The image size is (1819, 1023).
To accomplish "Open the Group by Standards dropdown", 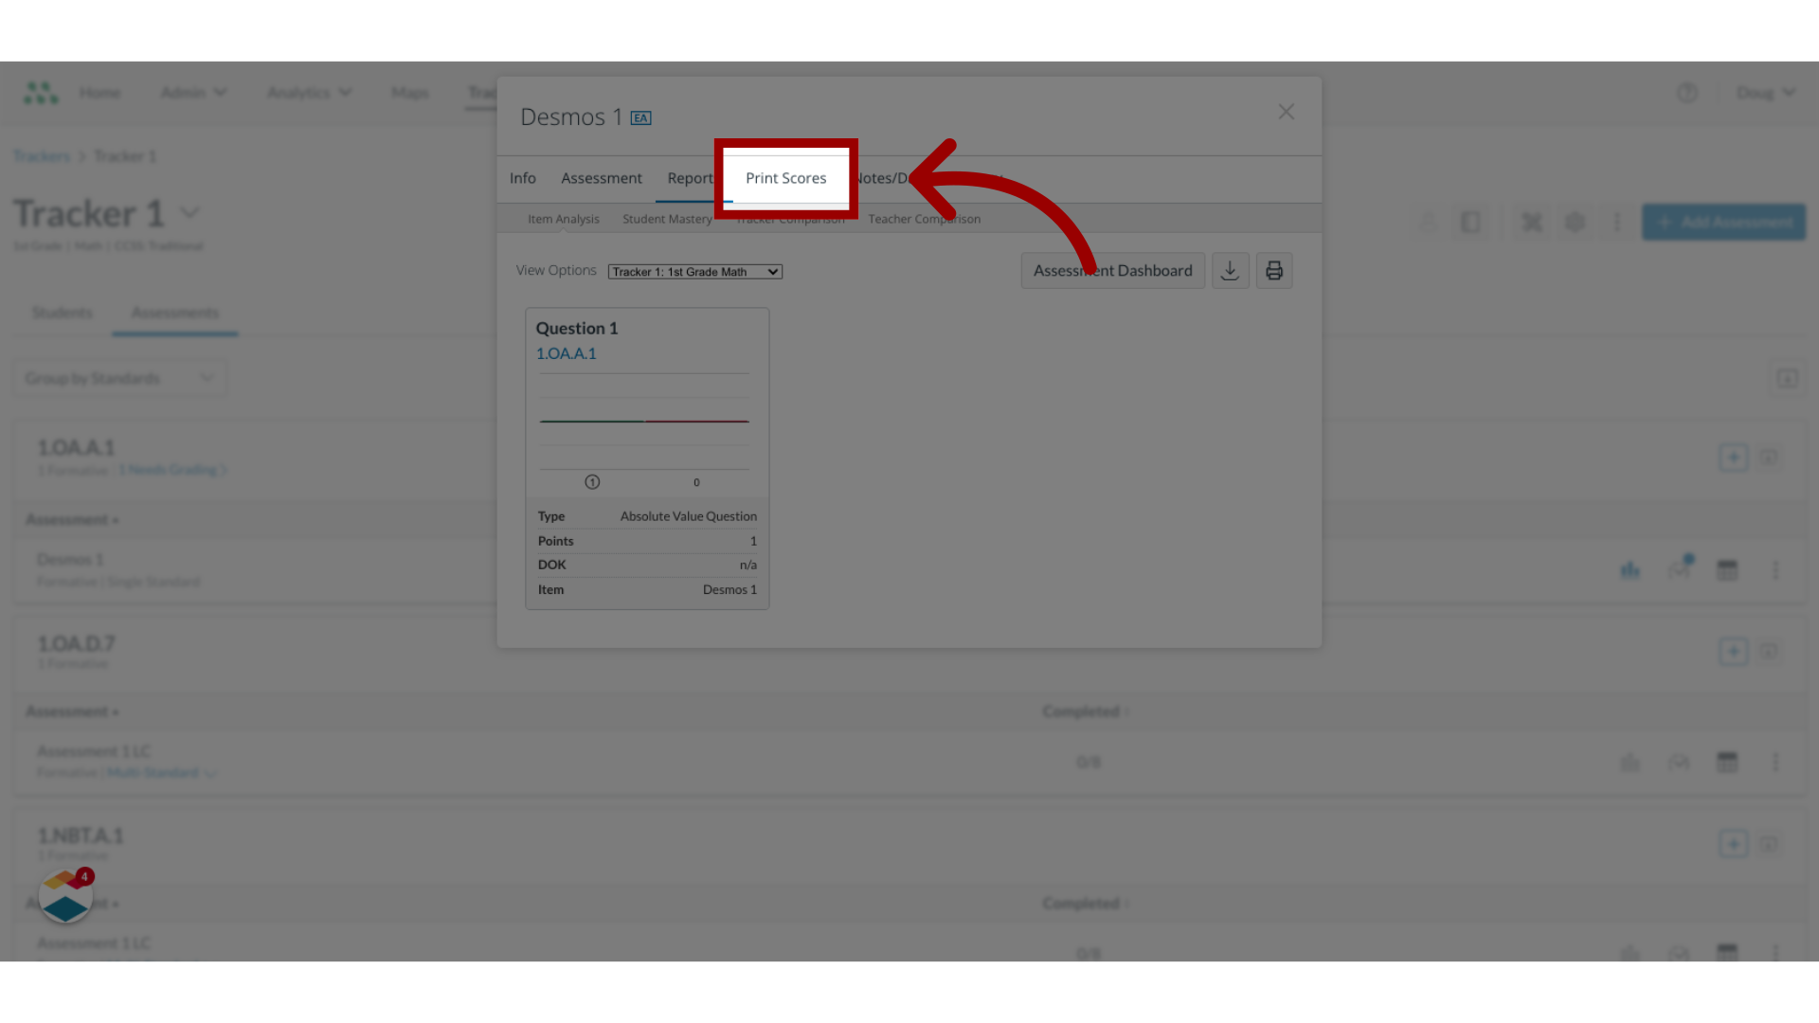I will point(119,378).
